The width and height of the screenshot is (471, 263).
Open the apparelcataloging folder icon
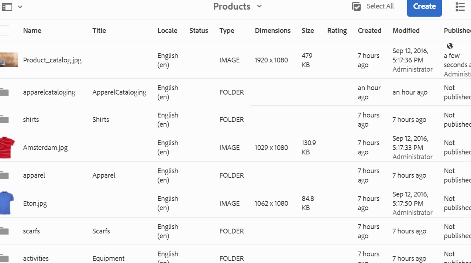click(x=4, y=92)
